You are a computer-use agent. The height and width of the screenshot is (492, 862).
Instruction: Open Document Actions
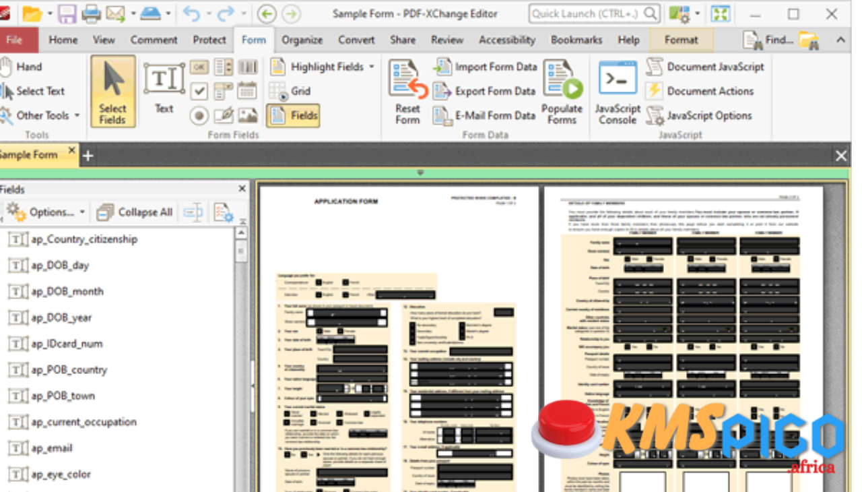(700, 91)
